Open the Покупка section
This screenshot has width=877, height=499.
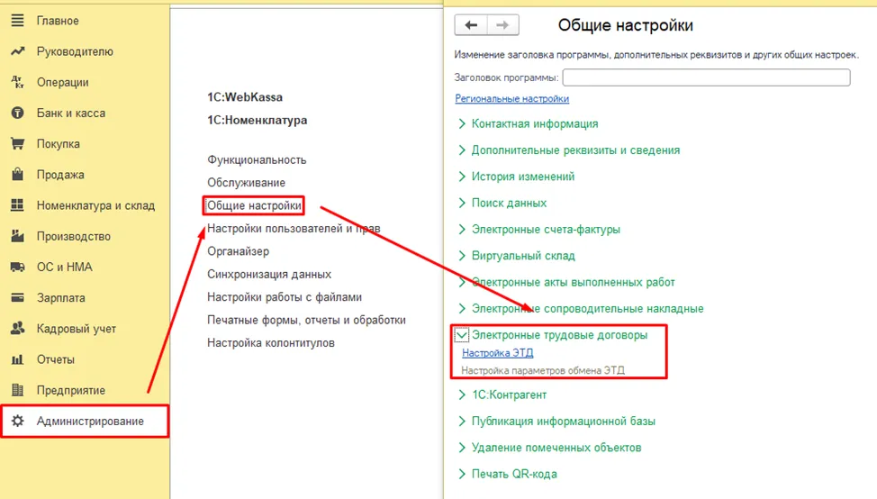click(x=59, y=144)
